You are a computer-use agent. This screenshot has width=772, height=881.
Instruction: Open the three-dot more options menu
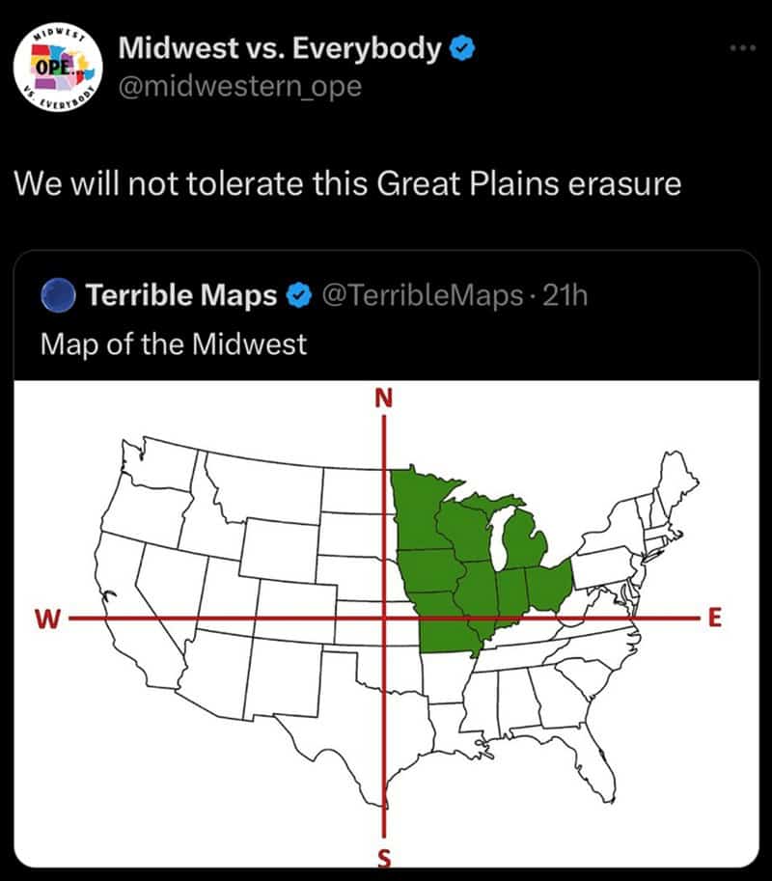tap(743, 48)
